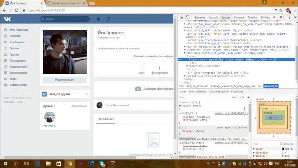Expand the noscript node
The height and width of the screenshot is (168, 298).
coord(187,66)
